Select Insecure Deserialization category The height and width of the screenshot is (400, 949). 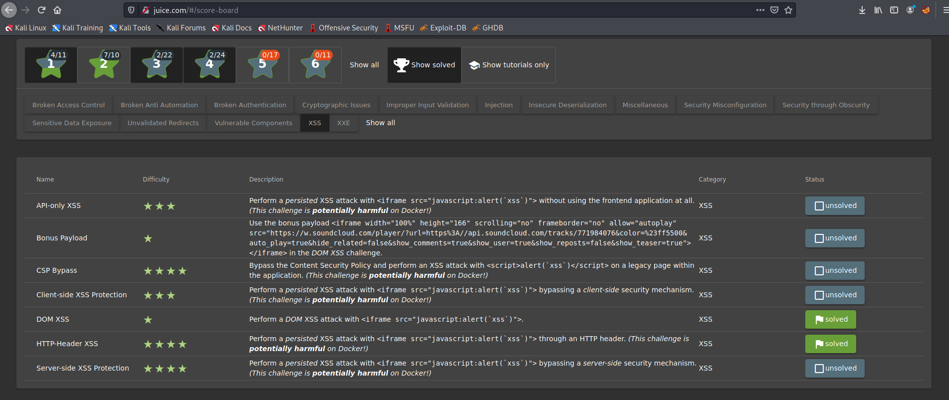coord(568,105)
